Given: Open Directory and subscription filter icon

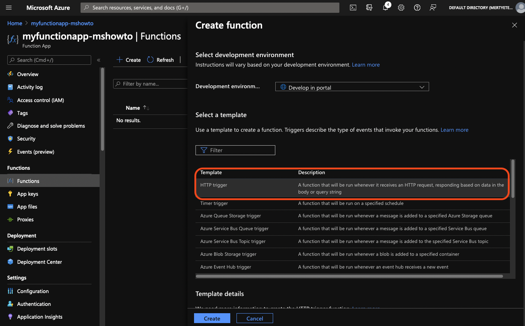Looking at the screenshot, I should pos(369,8).
